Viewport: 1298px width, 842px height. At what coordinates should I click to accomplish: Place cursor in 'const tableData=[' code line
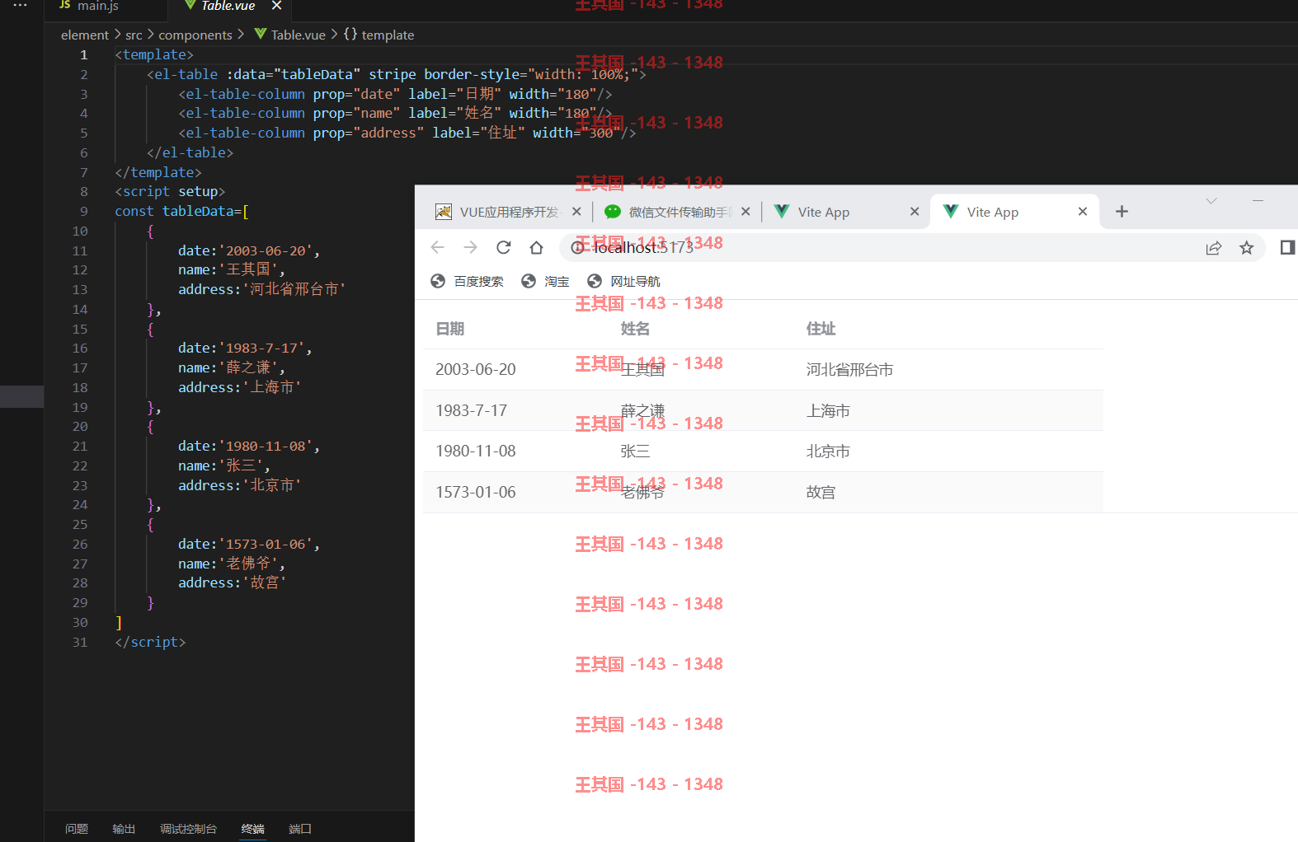pyautogui.click(x=181, y=212)
